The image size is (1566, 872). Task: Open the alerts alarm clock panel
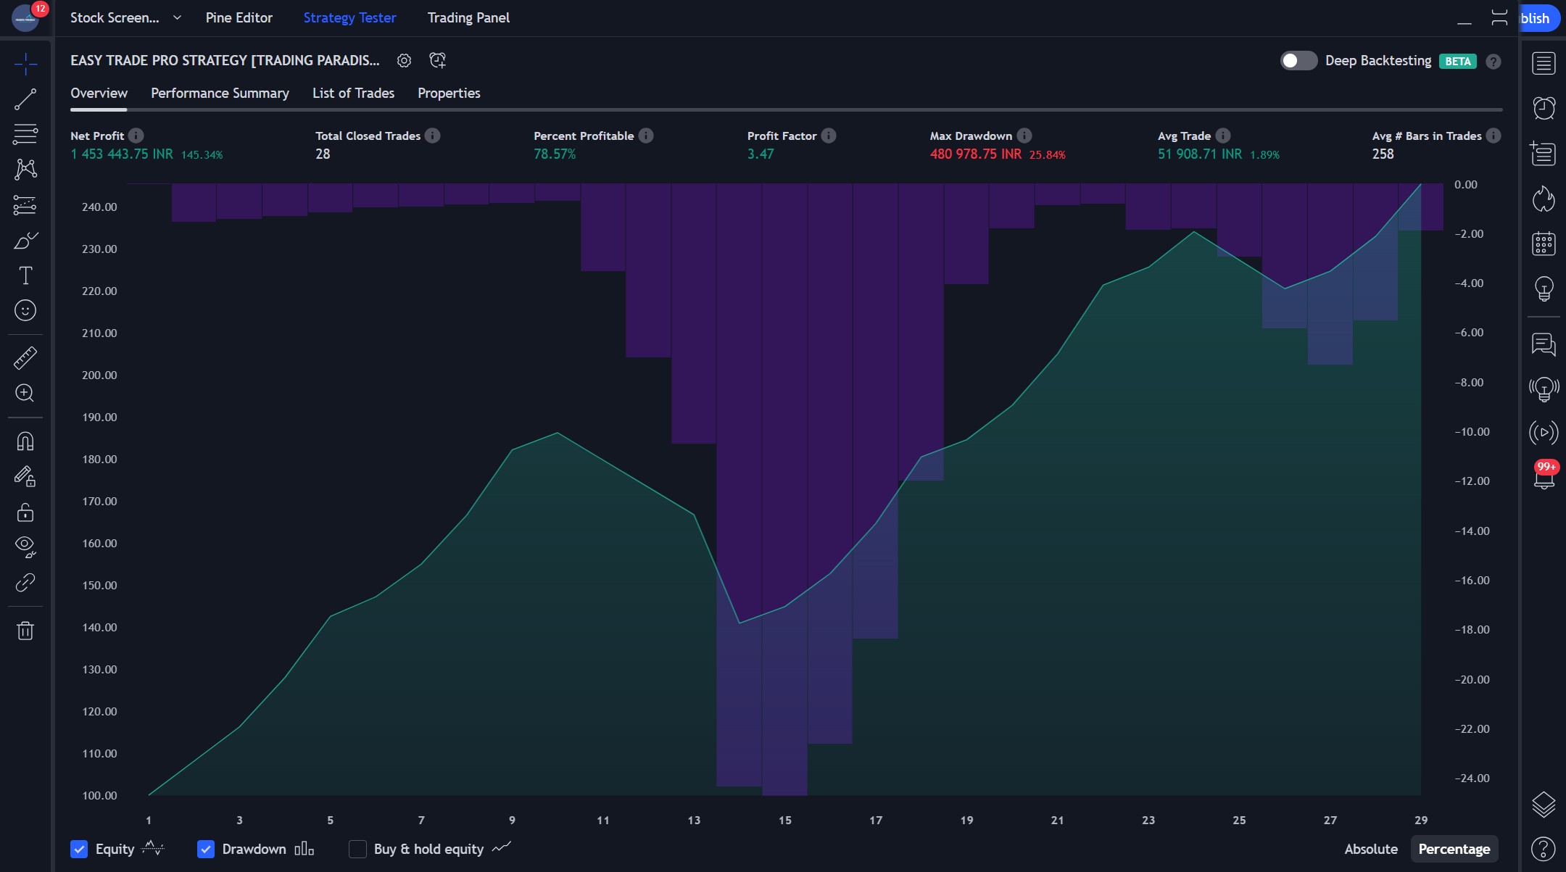pyautogui.click(x=1544, y=108)
